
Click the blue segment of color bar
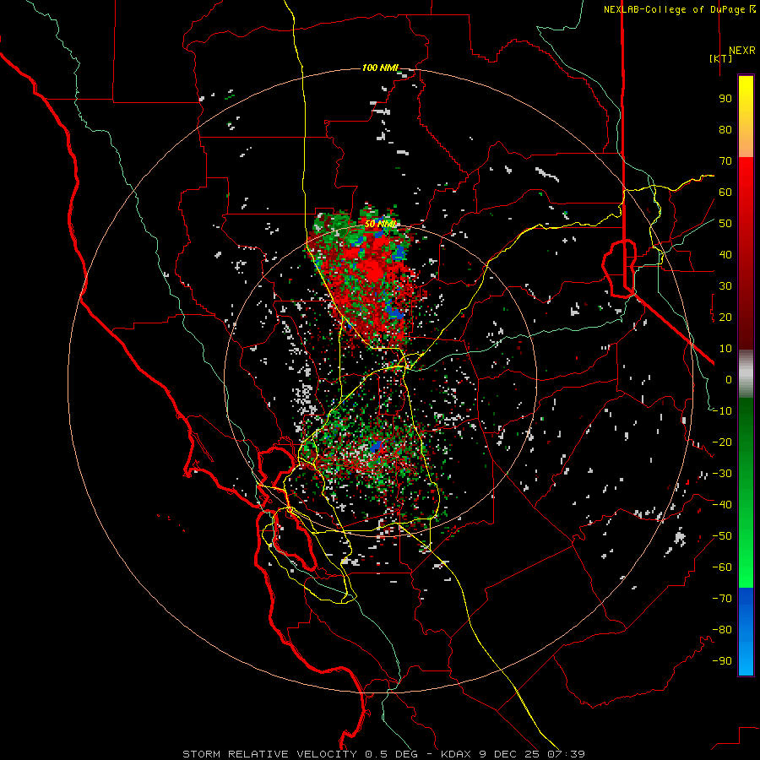tap(746, 632)
